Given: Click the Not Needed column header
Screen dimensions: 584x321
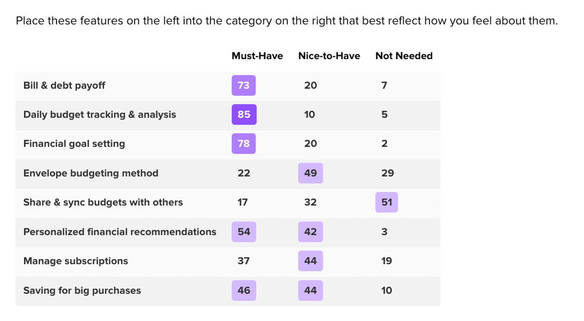Looking at the screenshot, I should pyautogui.click(x=404, y=56).
